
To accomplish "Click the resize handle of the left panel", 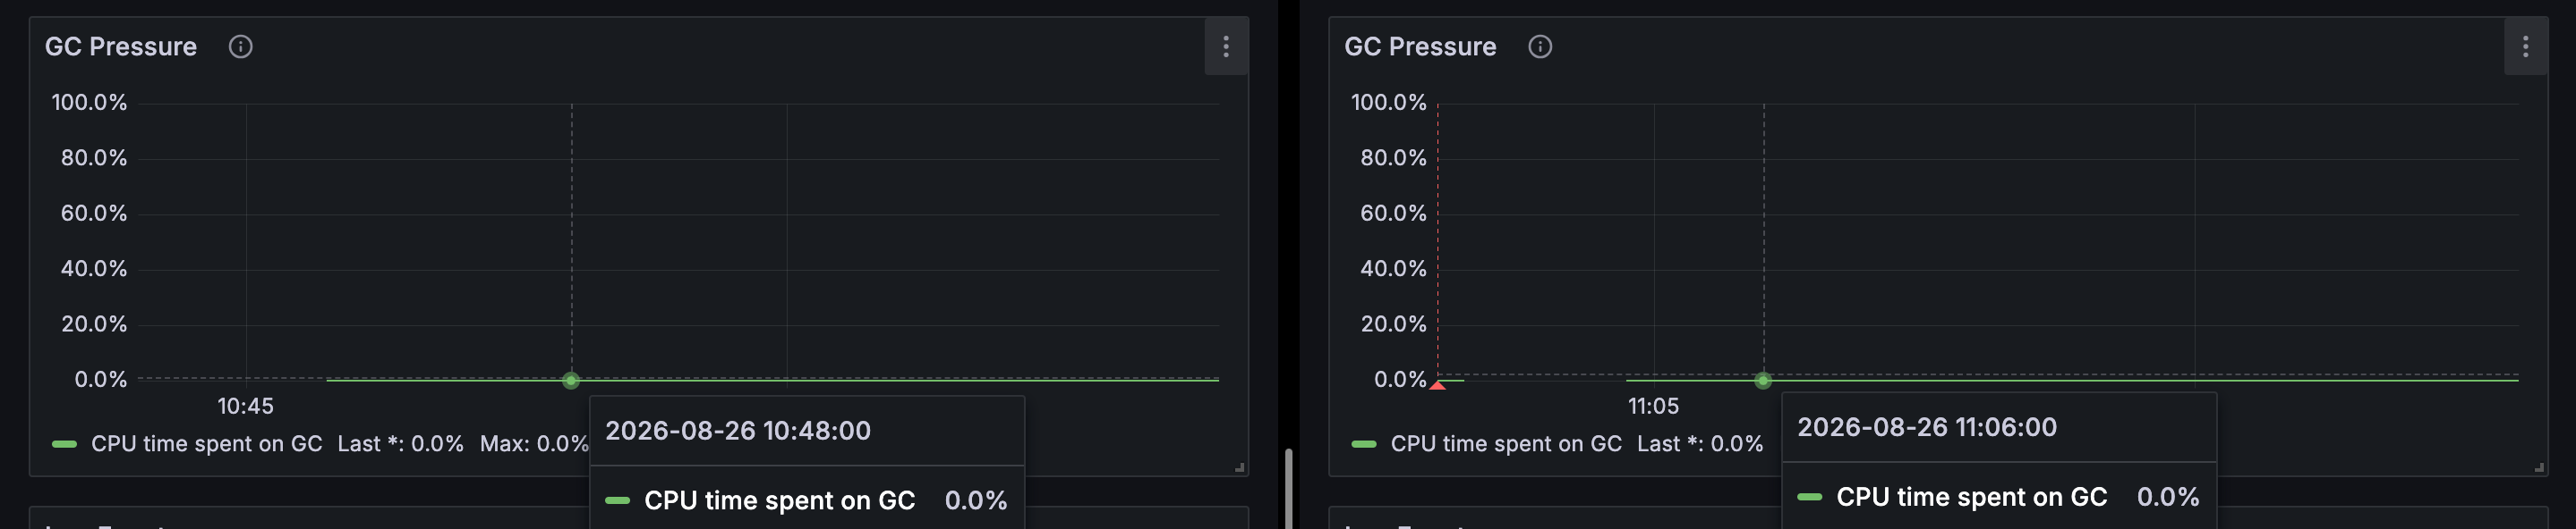I will 1239,467.
